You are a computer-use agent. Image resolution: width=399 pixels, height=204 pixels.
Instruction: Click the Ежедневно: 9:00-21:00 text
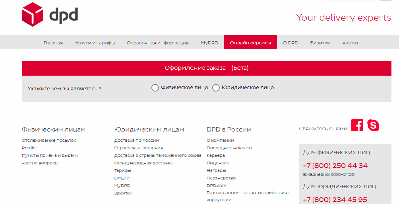(x=329, y=175)
